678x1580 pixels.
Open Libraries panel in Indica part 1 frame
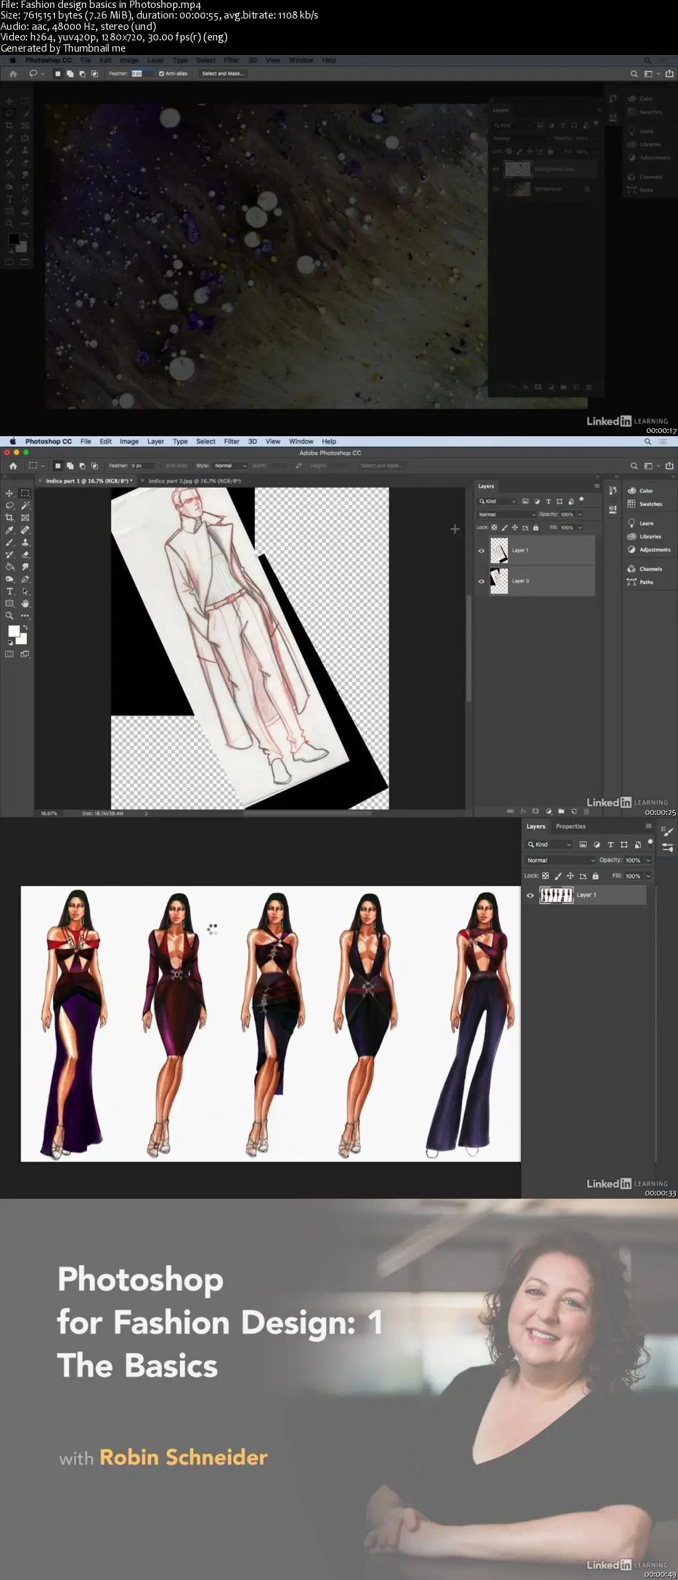click(x=644, y=536)
